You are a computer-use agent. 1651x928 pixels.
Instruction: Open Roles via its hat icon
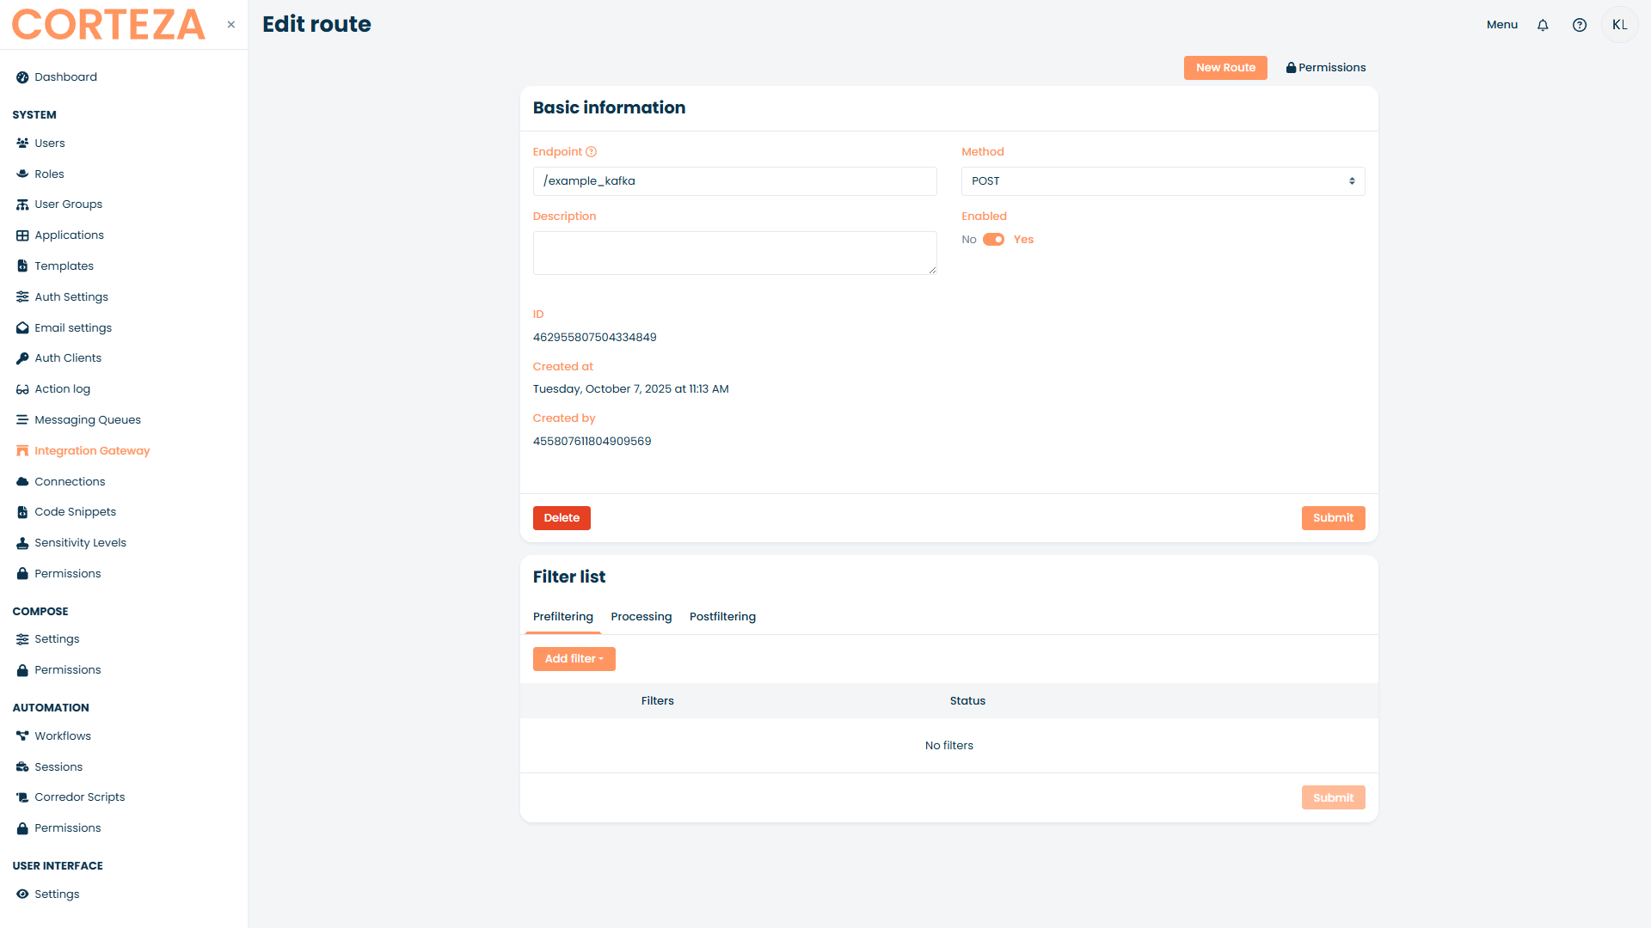[22, 174]
